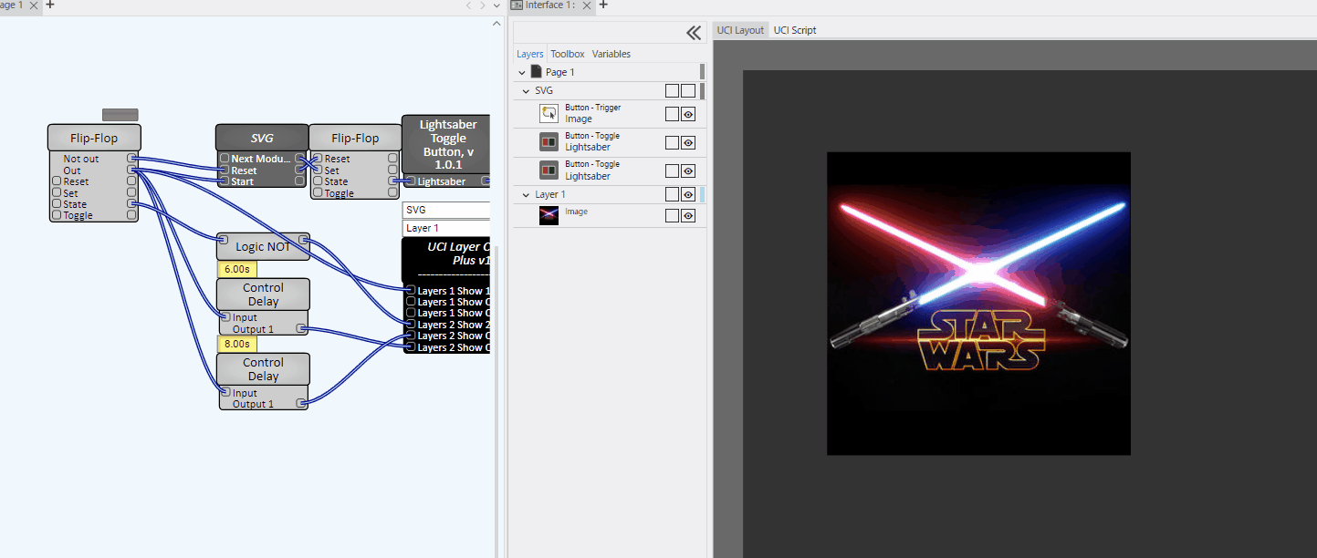
Task: Toggle visibility of Layer 1
Action: point(688,194)
